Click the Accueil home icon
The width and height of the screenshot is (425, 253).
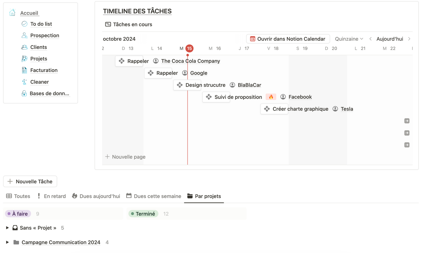point(12,13)
